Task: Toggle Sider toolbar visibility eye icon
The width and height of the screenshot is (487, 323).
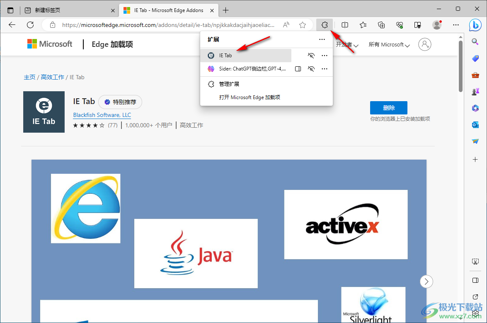Action: tap(311, 69)
